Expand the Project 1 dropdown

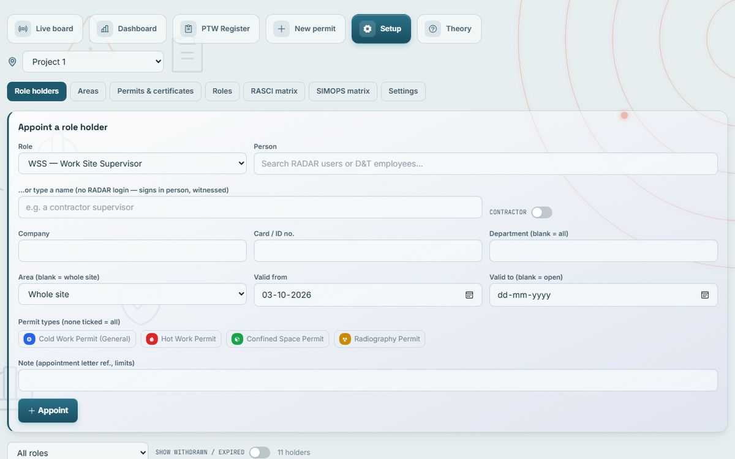[93, 62]
